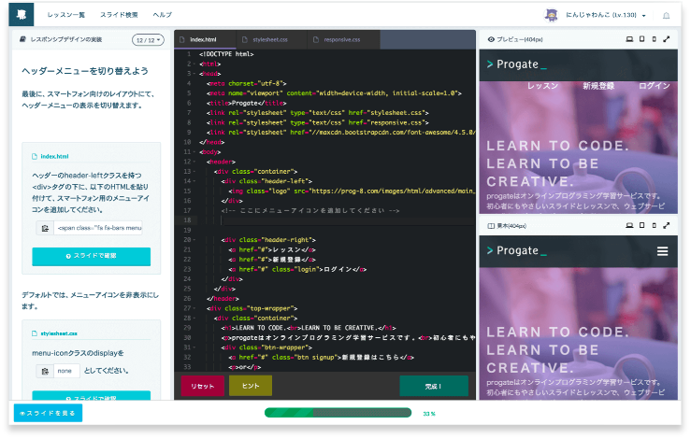Switch to the stylesheet.css editor tab
The height and width of the screenshot is (439, 691).
pyautogui.click(x=272, y=39)
